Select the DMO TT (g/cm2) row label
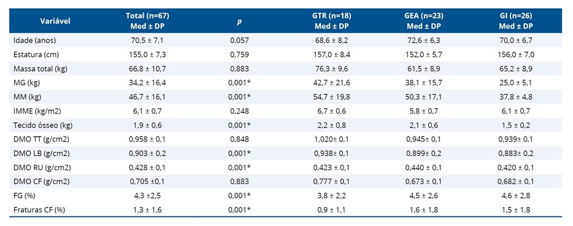This screenshot has height=226, width=573. [41, 139]
